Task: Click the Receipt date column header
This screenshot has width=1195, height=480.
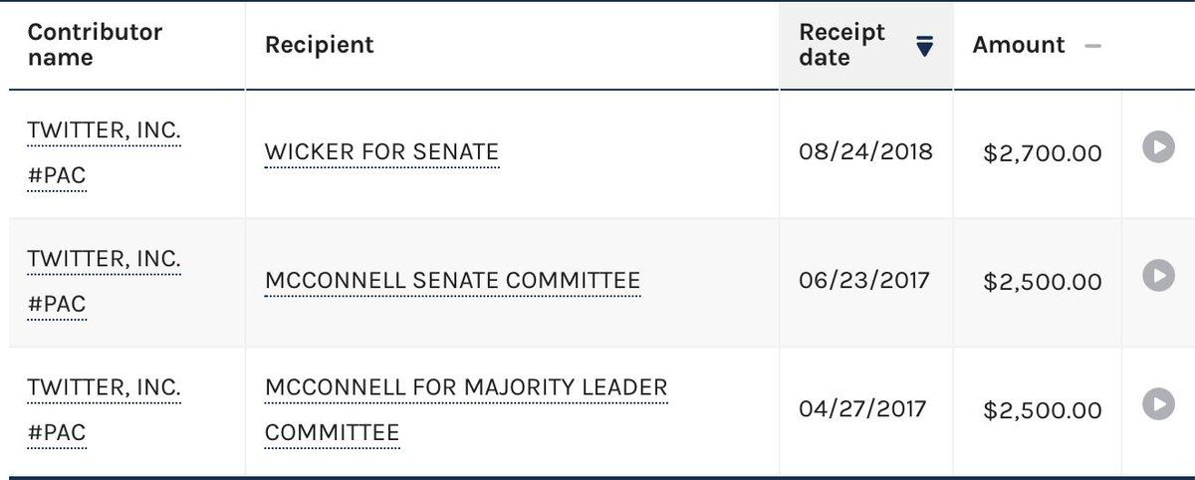Action: click(x=866, y=46)
